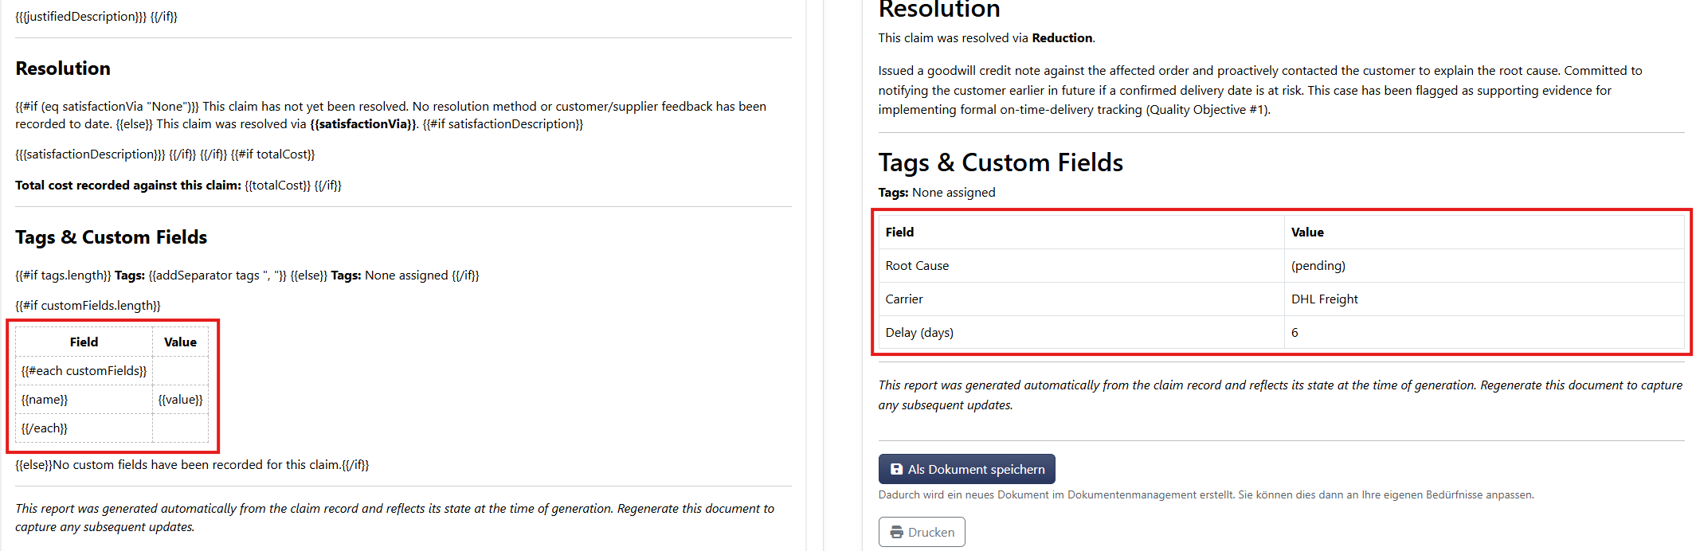Click the {{name}} placeholder cell
Image resolution: width=1696 pixels, height=551 pixels.
[84, 400]
